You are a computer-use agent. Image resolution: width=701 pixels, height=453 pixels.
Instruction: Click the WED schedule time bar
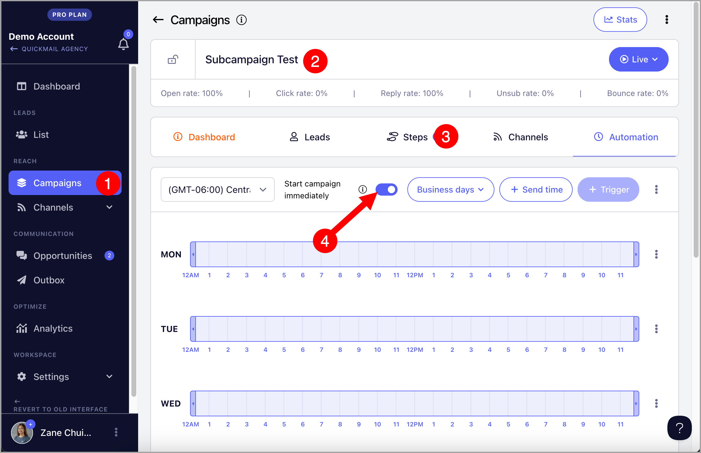tap(415, 403)
